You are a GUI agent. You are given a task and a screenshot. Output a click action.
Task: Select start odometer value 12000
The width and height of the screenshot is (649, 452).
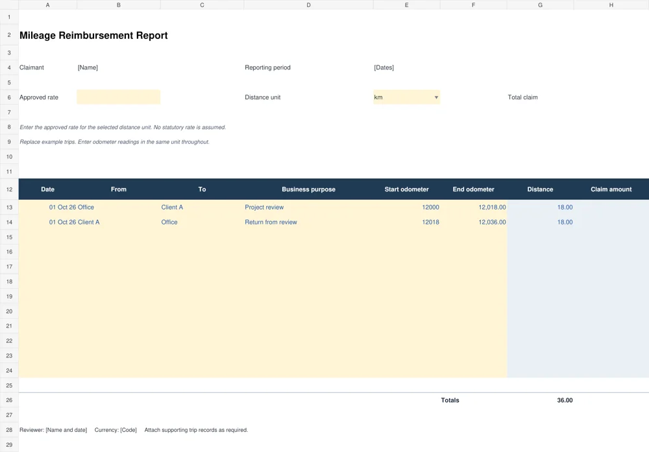coord(430,207)
